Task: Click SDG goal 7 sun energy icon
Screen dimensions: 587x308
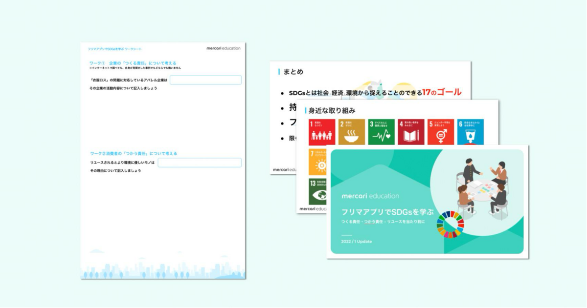Action: pos(318,162)
